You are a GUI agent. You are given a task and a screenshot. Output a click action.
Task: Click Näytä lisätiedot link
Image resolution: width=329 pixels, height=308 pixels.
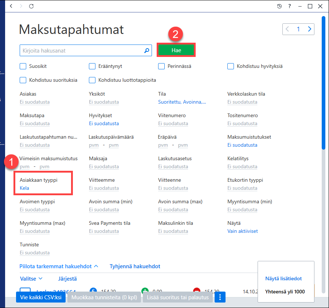click(x=283, y=278)
